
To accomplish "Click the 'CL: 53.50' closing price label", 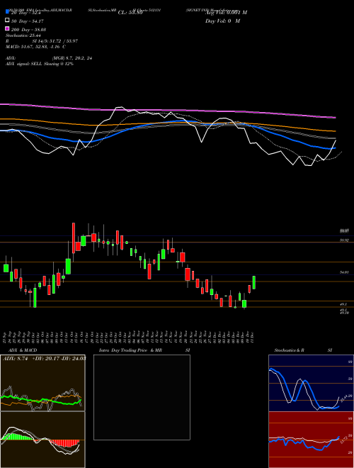I will point(130,13).
